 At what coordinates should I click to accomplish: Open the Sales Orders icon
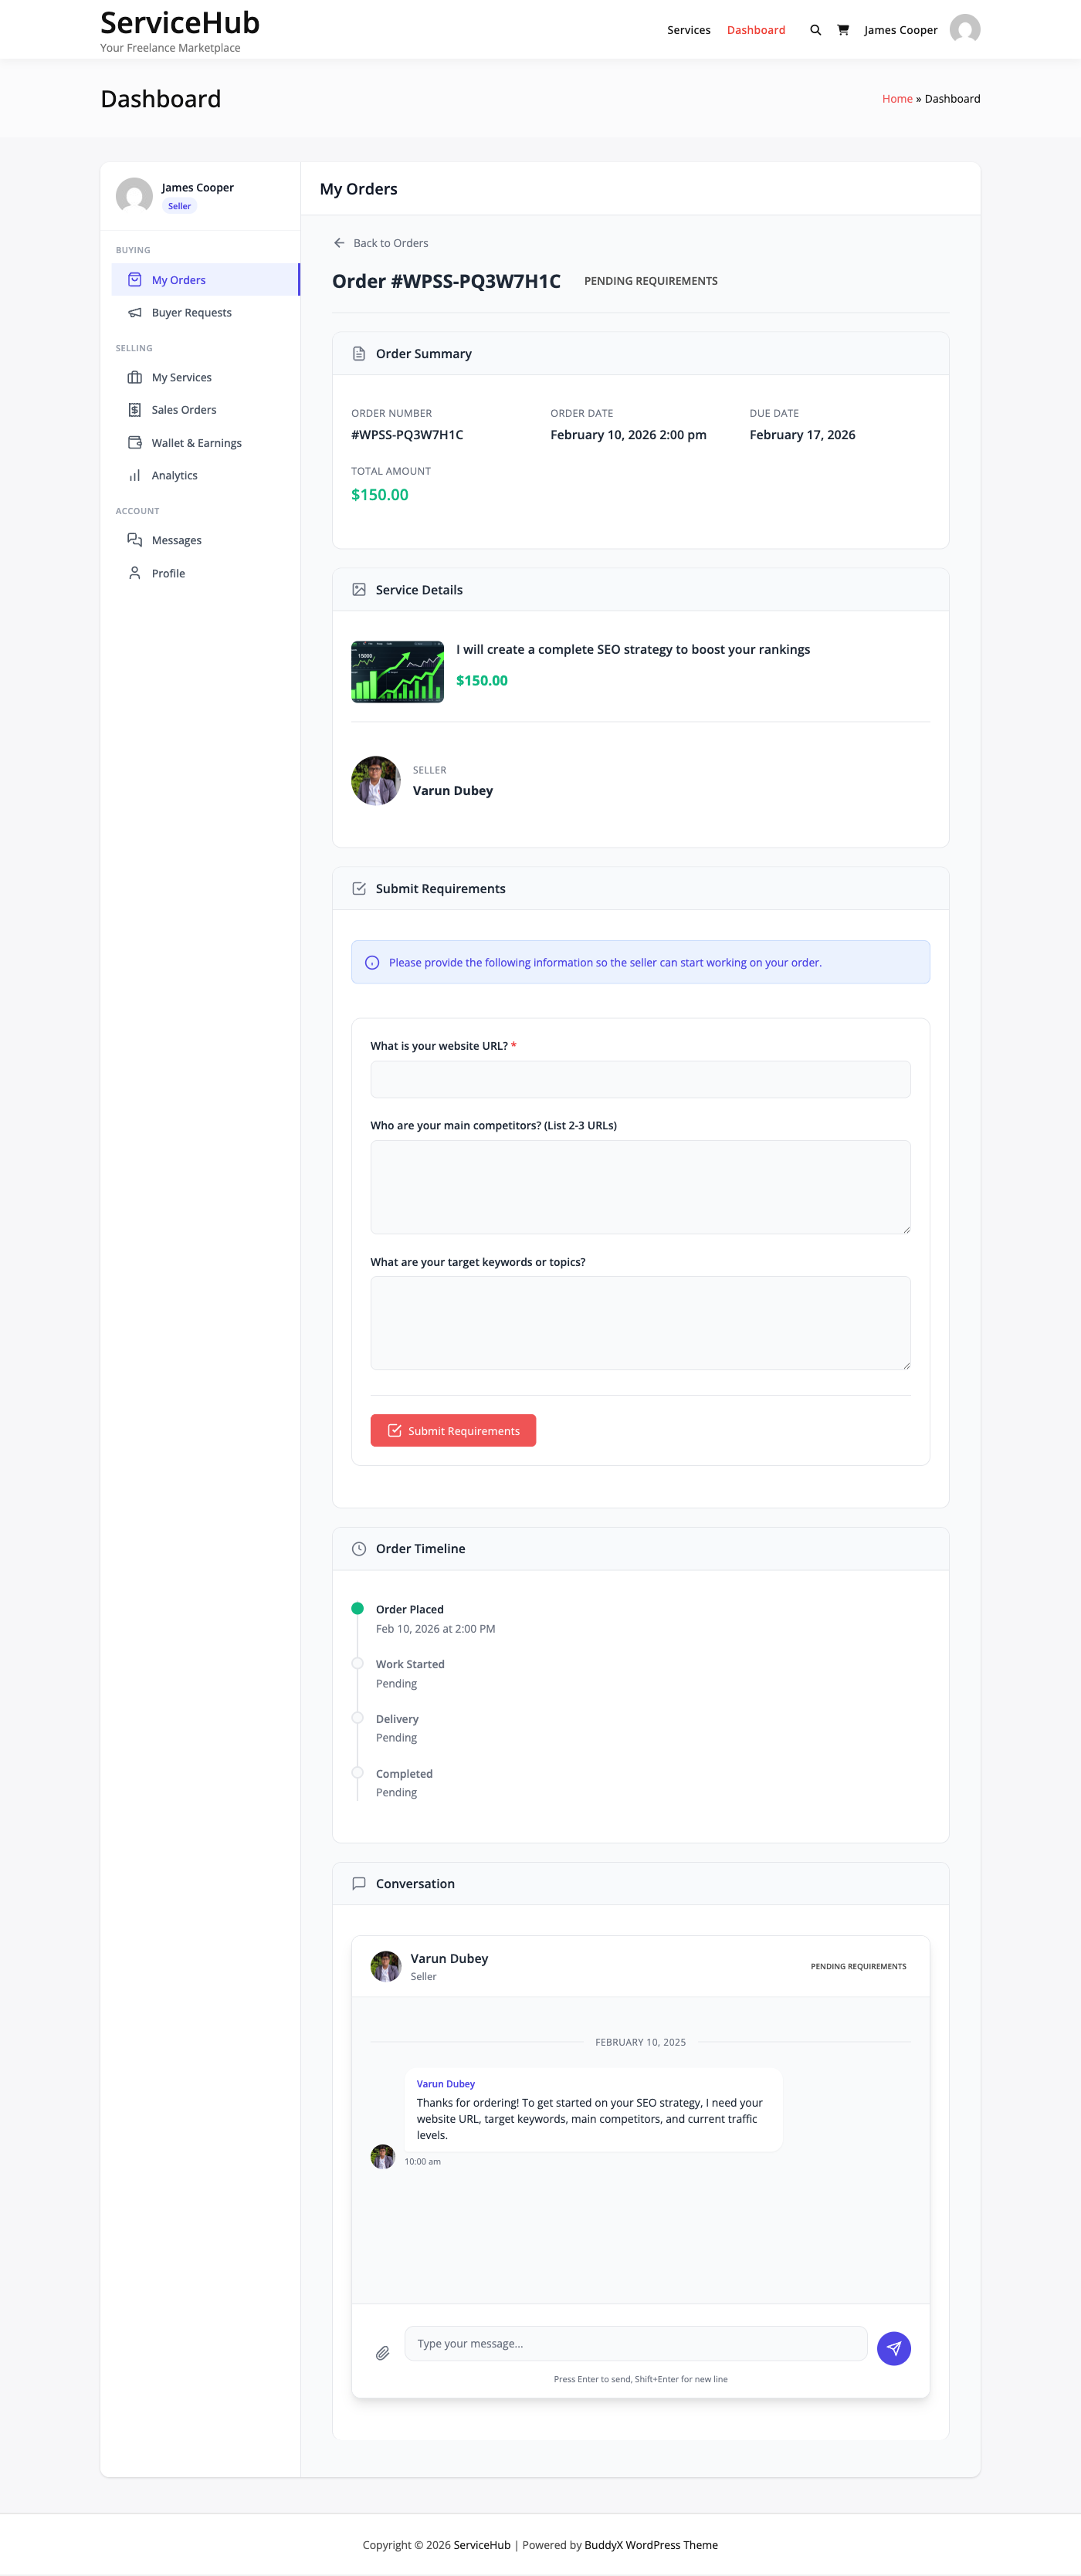[135, 409]
